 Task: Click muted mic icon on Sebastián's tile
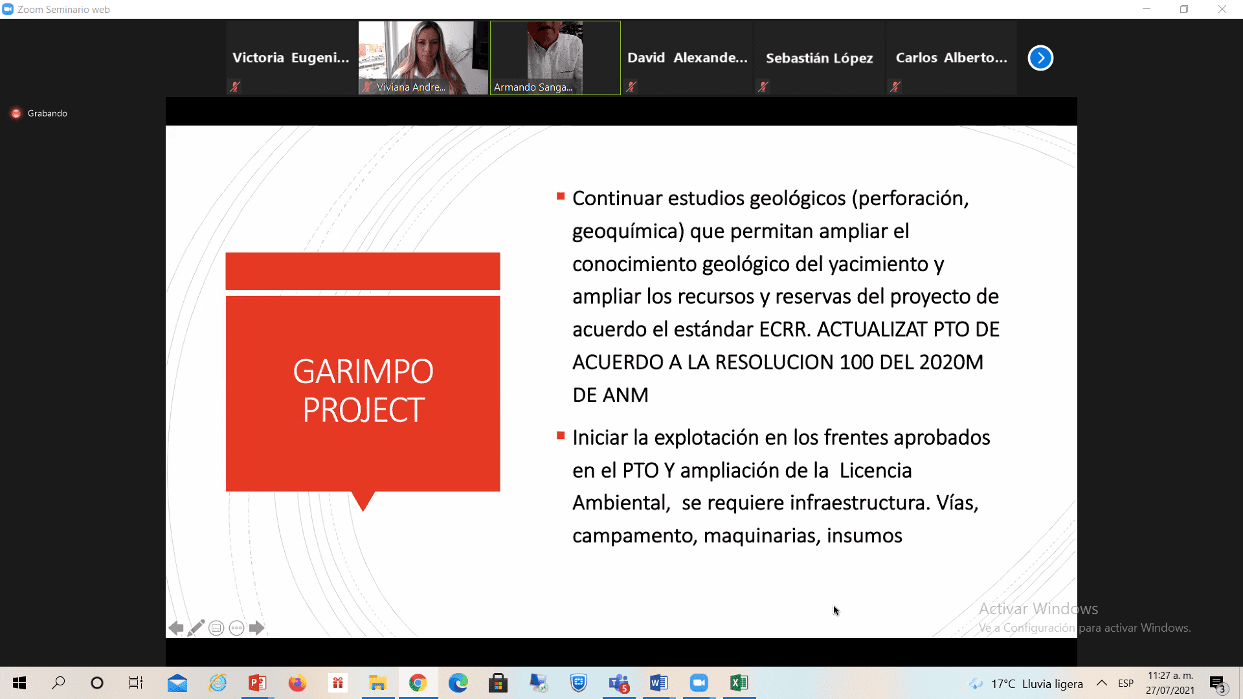pos(763,87)
